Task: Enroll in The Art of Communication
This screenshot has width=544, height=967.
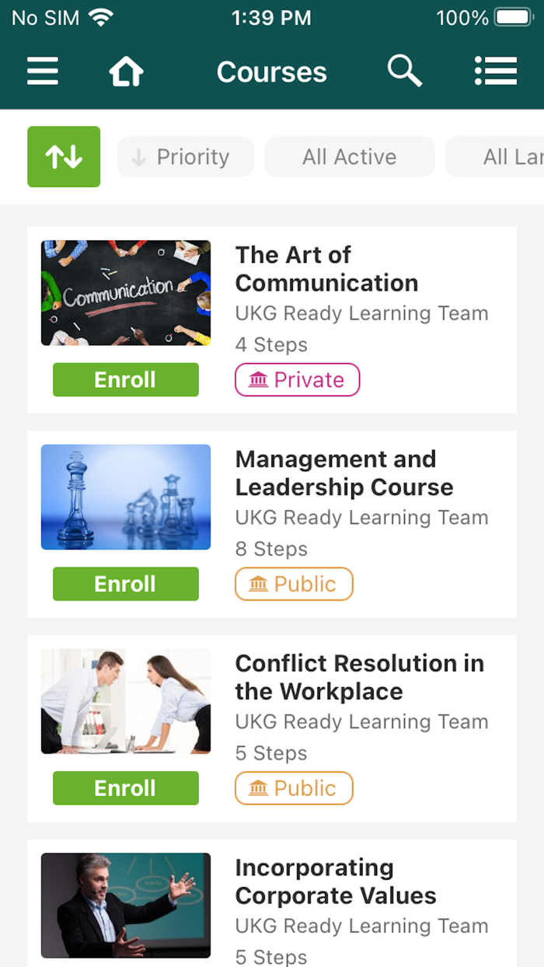Action: coord(125,380)
